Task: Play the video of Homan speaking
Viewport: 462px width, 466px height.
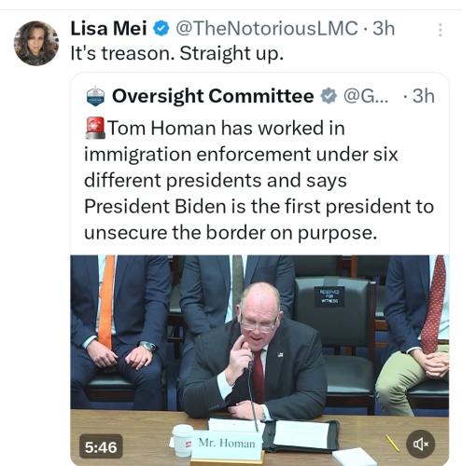Action: [259, 360]
